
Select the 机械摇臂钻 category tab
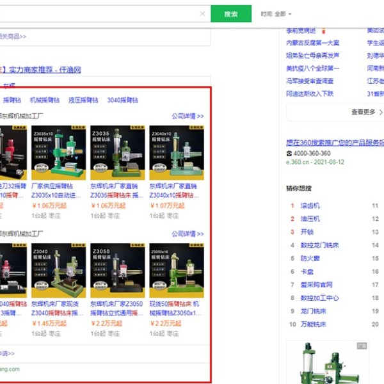(45, 100)
